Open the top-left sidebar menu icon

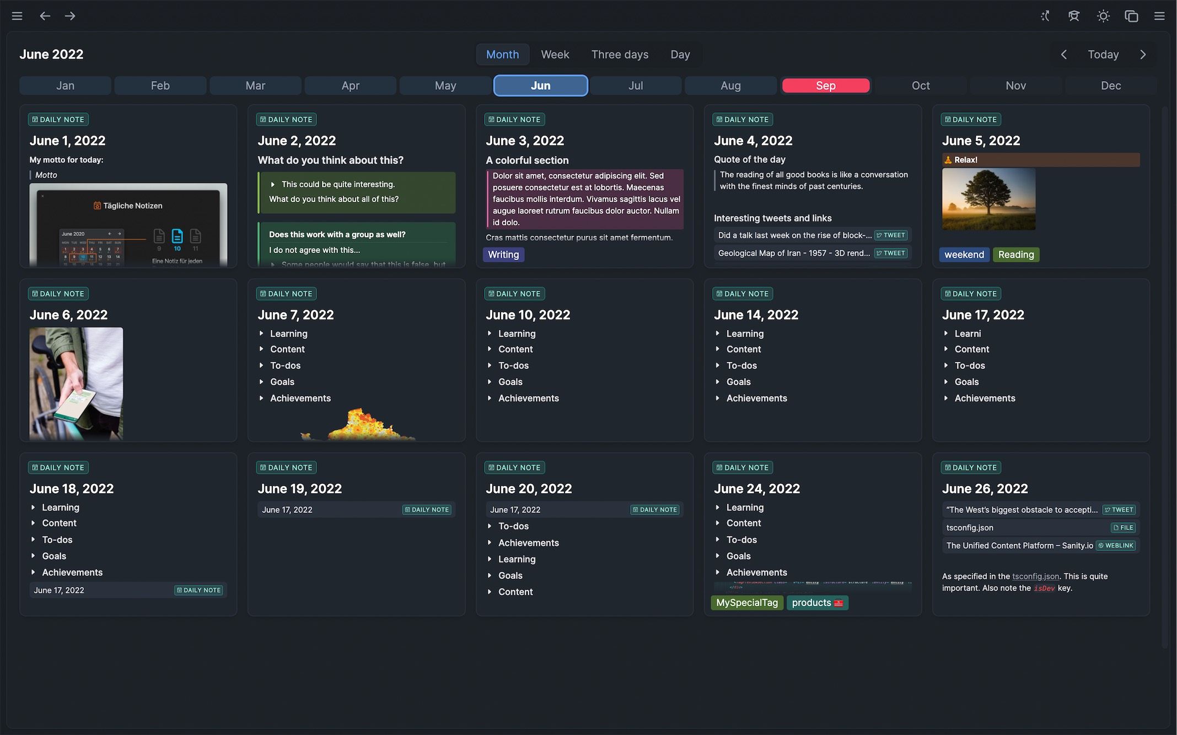point(17,16)
